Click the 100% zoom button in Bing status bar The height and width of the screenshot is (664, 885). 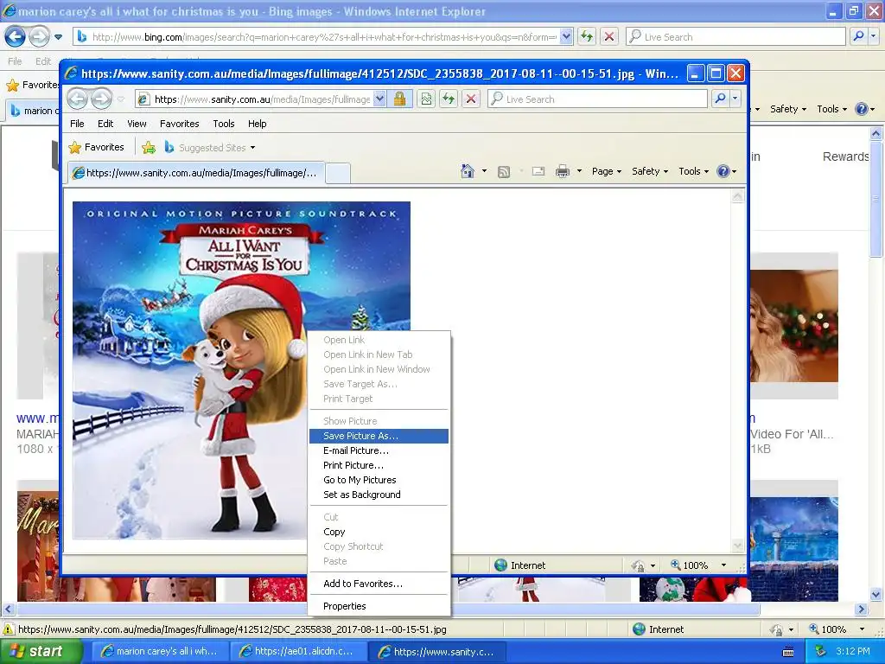click(828, 629)
